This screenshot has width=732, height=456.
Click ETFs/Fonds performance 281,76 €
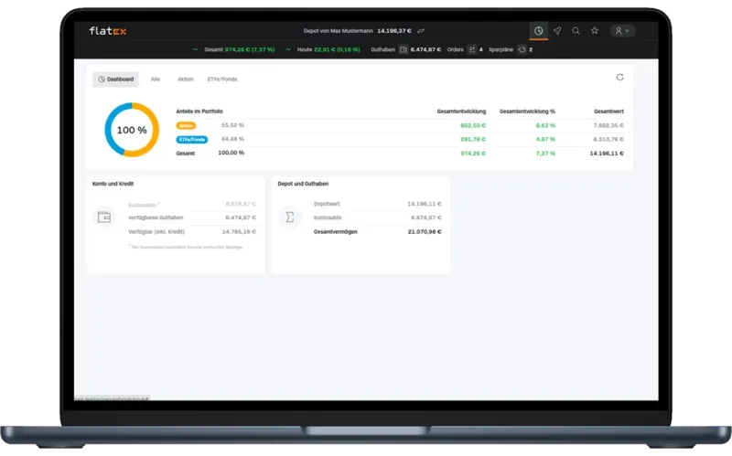(x=473, y=140)
